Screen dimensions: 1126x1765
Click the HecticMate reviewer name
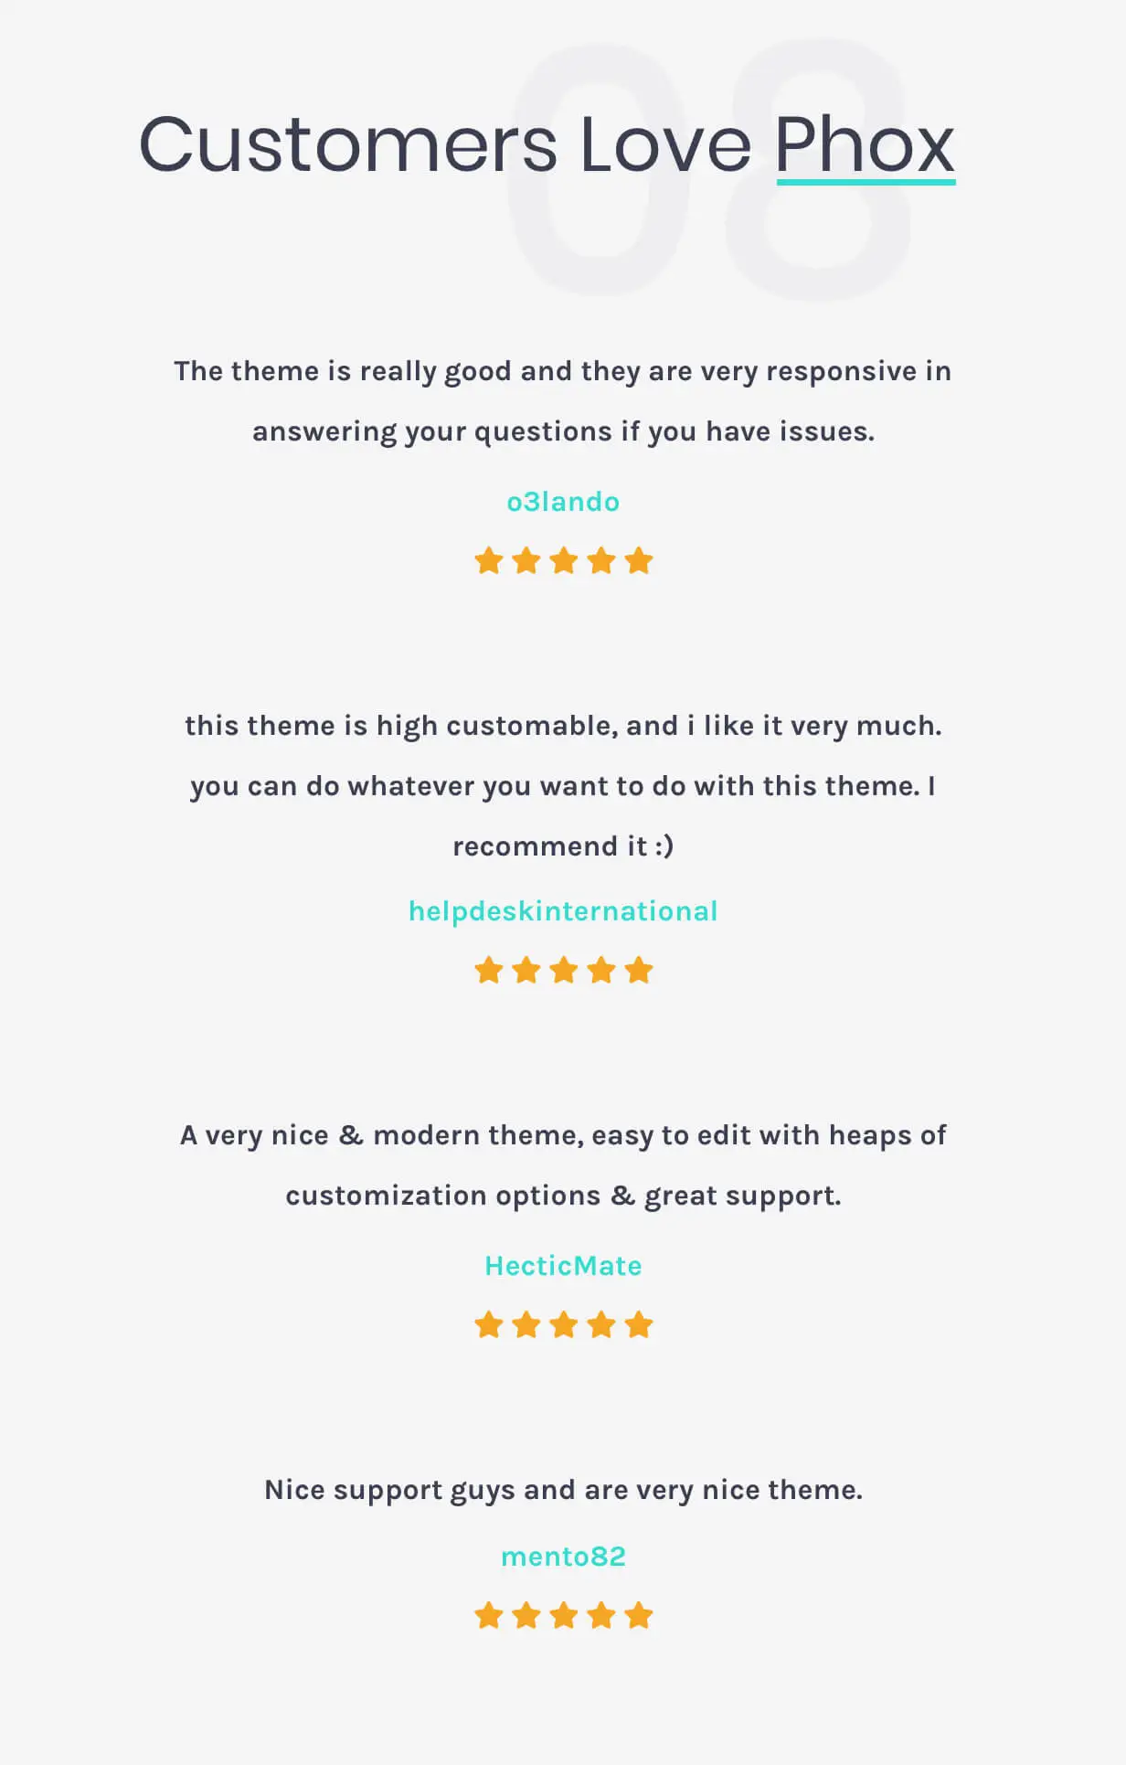(563, 1266)
